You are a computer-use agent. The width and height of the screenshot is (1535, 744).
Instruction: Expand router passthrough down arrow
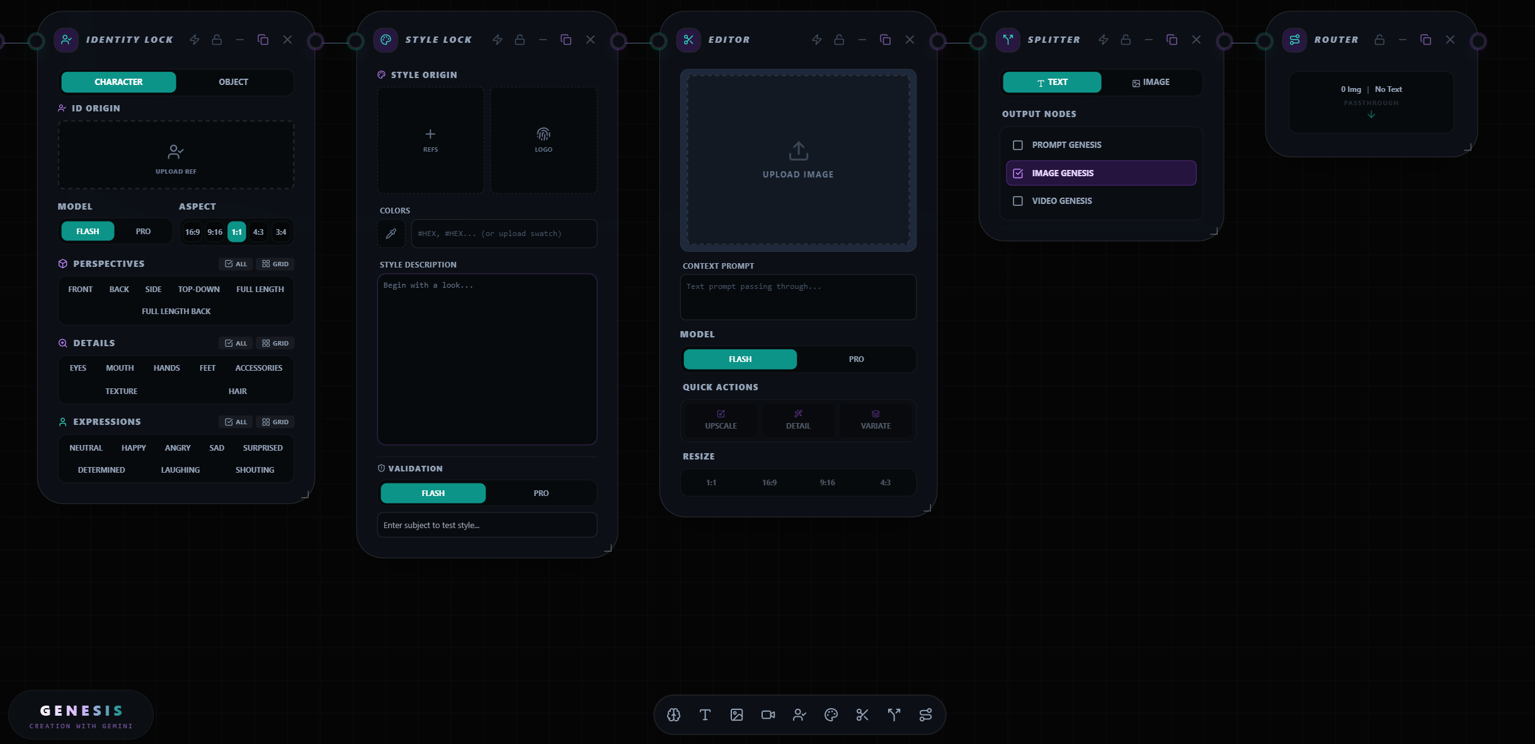pos(1371,115)
